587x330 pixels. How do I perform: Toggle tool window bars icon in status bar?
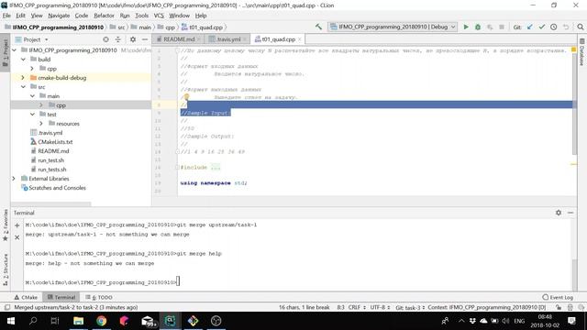pyautogui.click(x=6, y=307)
